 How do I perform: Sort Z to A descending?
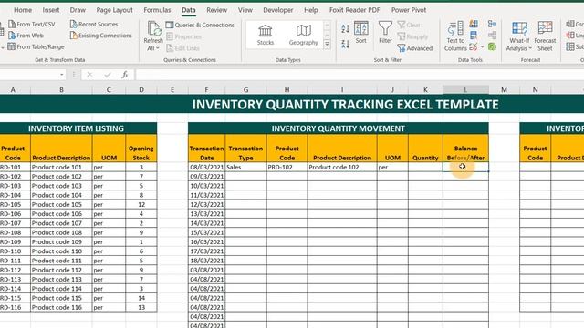tap(345, 44)
